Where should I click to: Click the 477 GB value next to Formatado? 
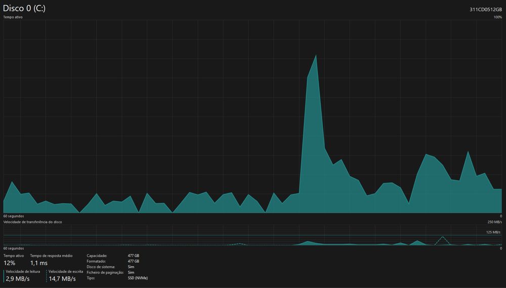134,261
